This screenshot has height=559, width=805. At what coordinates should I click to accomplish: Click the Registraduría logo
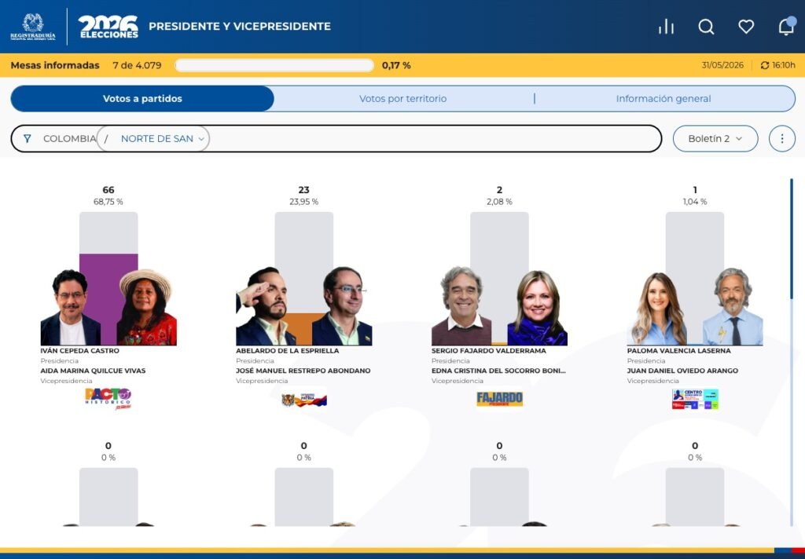coord(33,27)
